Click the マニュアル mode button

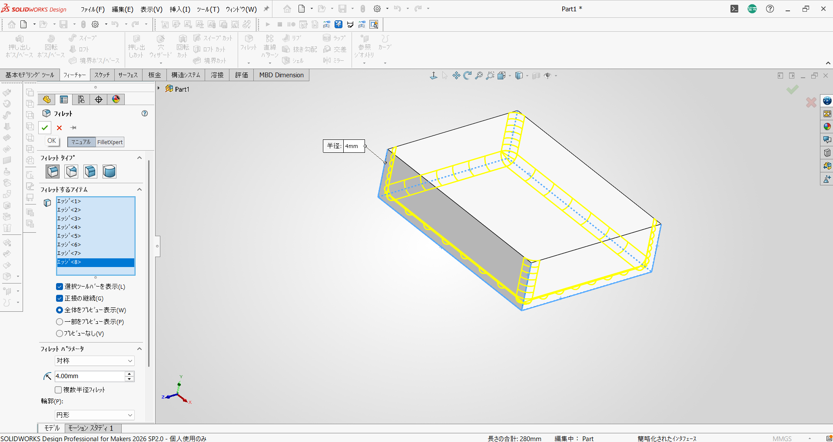(x=81, y=142)
